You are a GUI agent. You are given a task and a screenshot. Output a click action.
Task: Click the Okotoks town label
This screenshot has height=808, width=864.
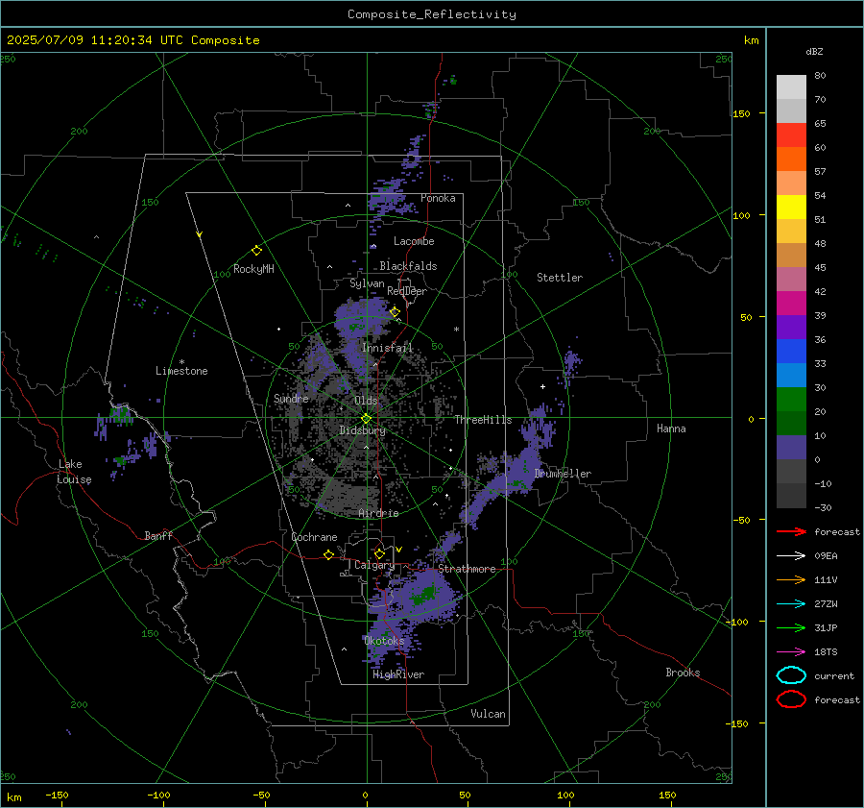tap(385, 641)
